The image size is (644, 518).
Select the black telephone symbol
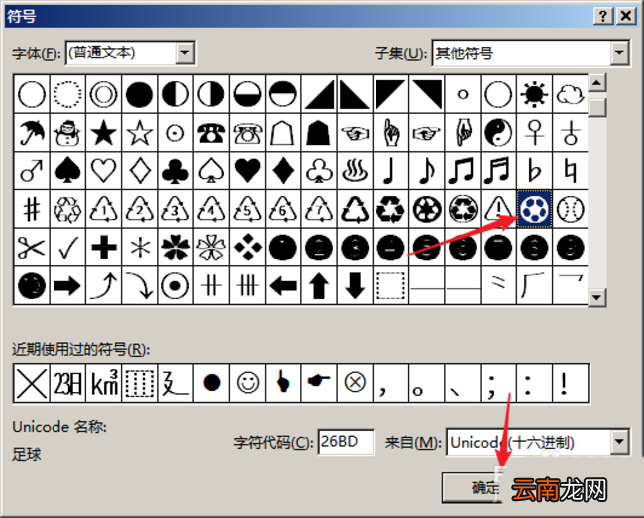[211, 132]
